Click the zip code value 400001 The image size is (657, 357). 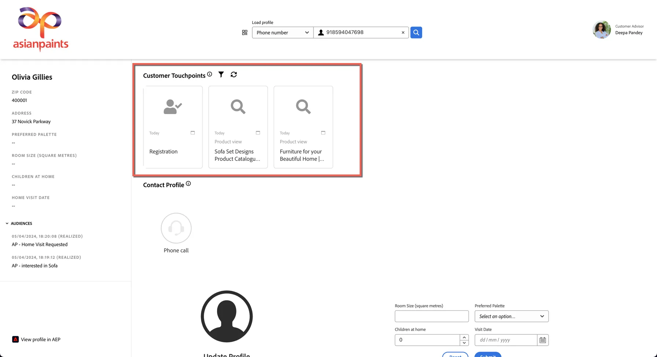[19, 100]
